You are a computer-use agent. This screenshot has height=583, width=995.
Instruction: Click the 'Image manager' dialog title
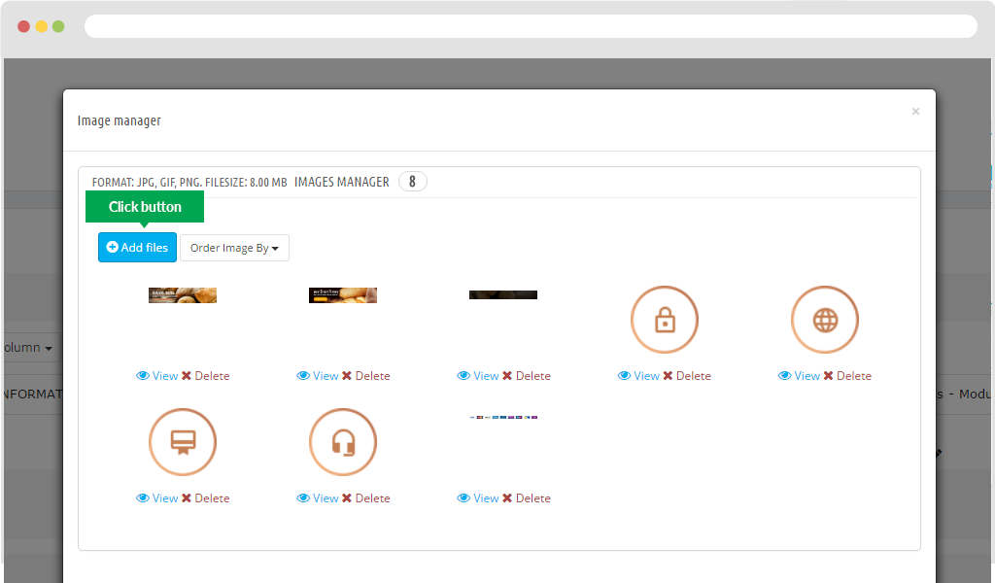(119, 120)
